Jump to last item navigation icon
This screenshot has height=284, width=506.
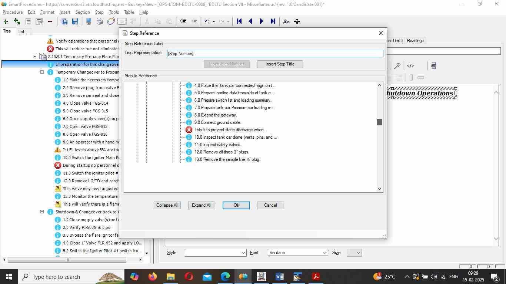click(x=273, y=21)
